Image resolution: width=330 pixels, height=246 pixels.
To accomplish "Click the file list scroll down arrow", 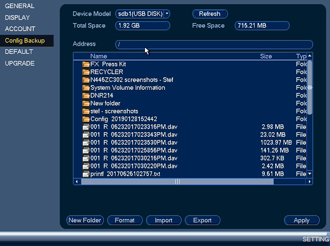I will pos(309,174).
